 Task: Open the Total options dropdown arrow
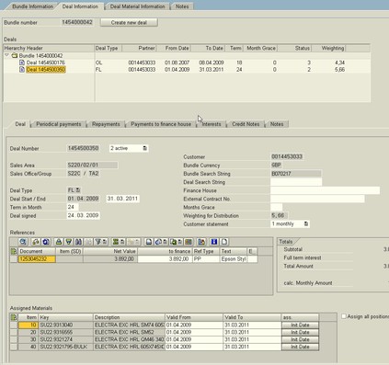pyautogui.click(x=122, y=242)
